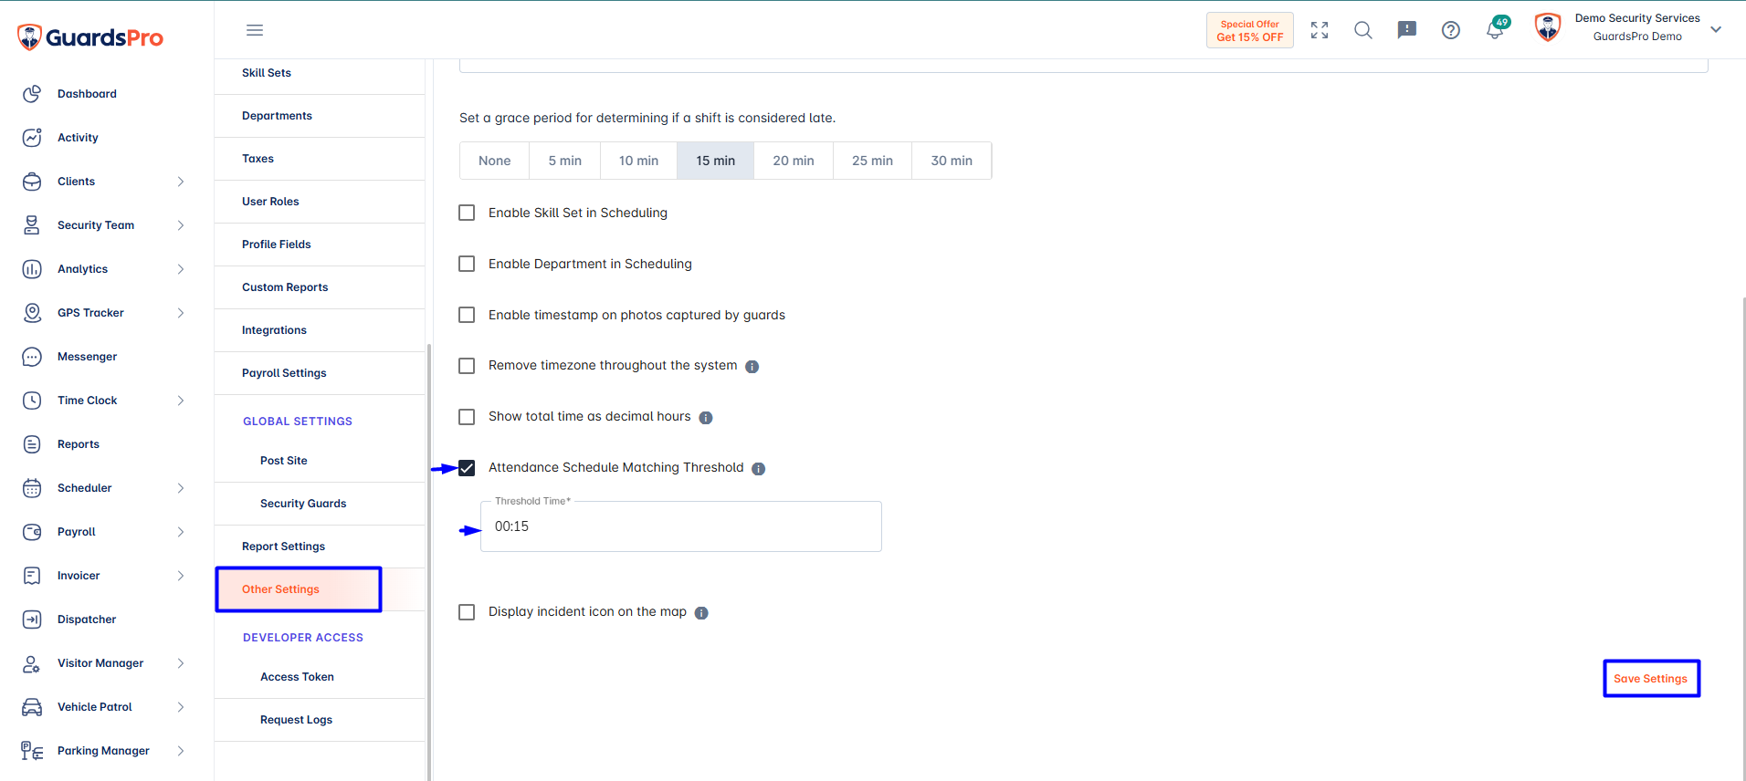Select the Scheduler calendar icon

click(32, 488)
